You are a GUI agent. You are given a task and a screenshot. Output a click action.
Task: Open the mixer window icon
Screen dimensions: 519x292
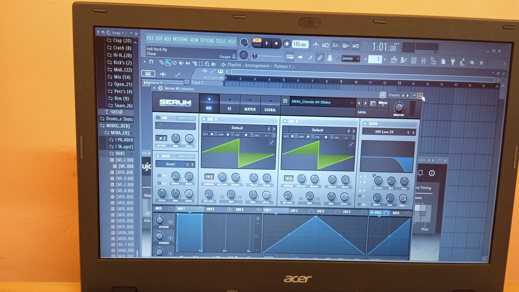click(424, 61)
